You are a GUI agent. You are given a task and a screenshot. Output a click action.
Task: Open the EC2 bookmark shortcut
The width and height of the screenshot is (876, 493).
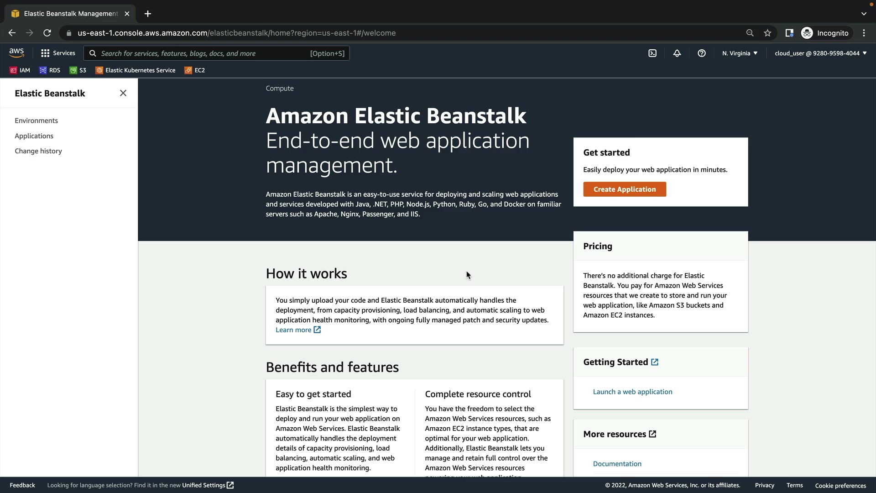[x=195, y=70]
